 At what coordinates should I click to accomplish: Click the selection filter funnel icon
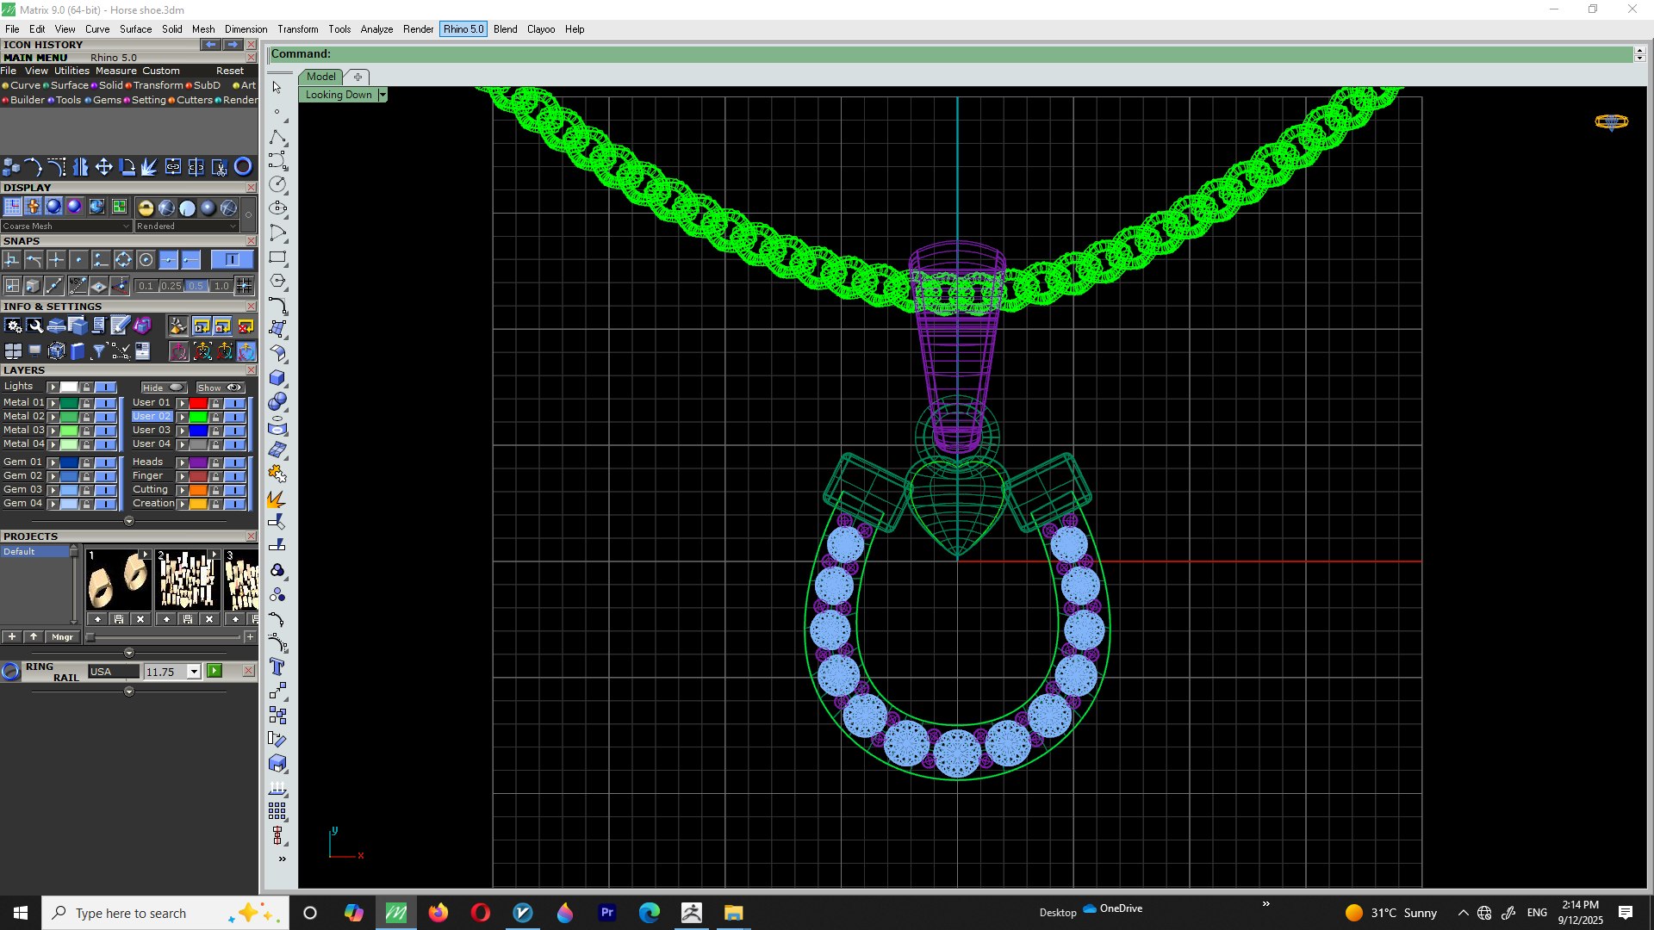[x=99, y=350]
